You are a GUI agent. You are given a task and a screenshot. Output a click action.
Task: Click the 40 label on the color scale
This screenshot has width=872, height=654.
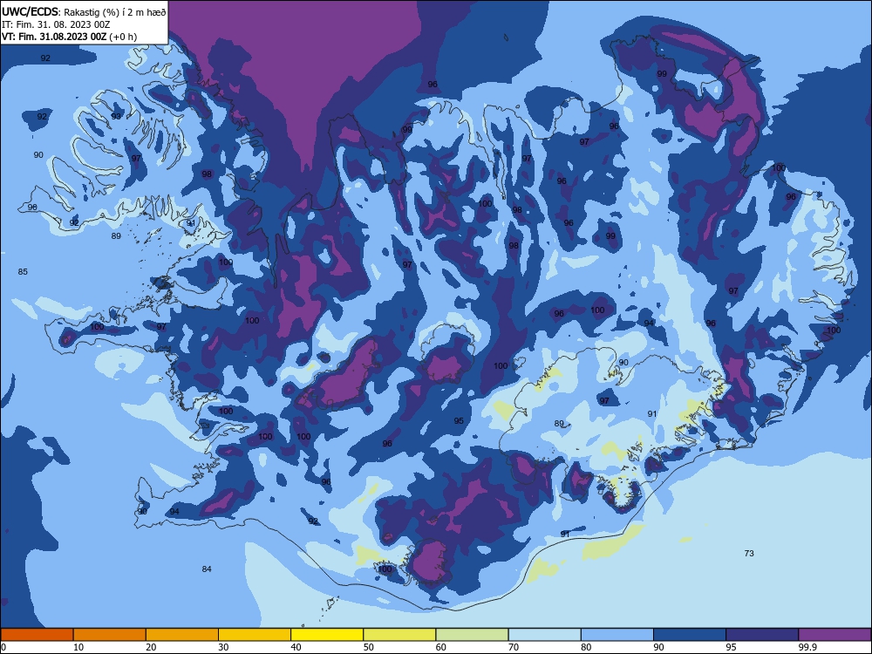coord(296,647)
